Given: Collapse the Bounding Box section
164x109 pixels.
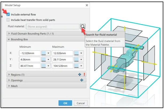Looking at the screenshot, I should [9, 39].
